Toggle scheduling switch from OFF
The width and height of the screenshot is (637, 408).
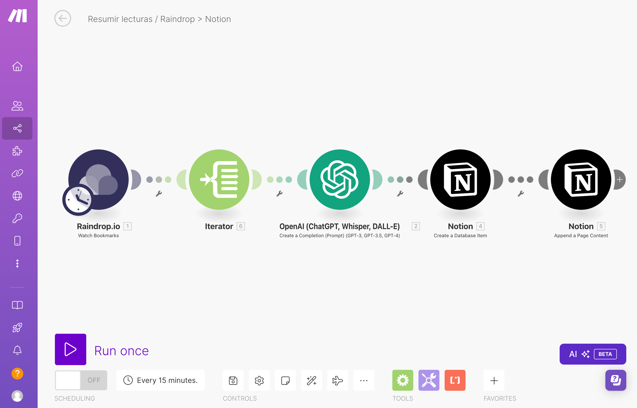pyautogui.click(x=81, y=381)
